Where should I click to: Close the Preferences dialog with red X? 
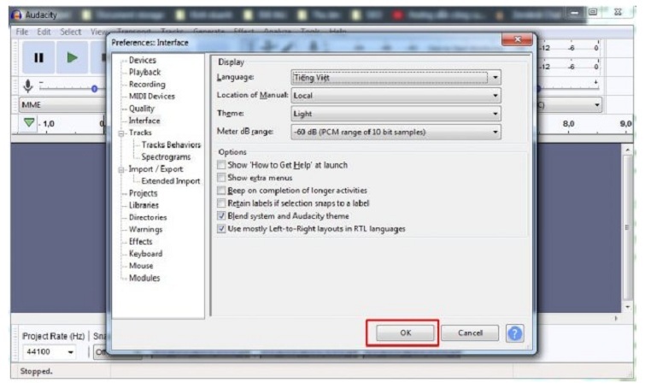click(517, 40)
